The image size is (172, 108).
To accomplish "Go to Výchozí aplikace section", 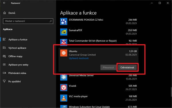I will click(17, 48).
